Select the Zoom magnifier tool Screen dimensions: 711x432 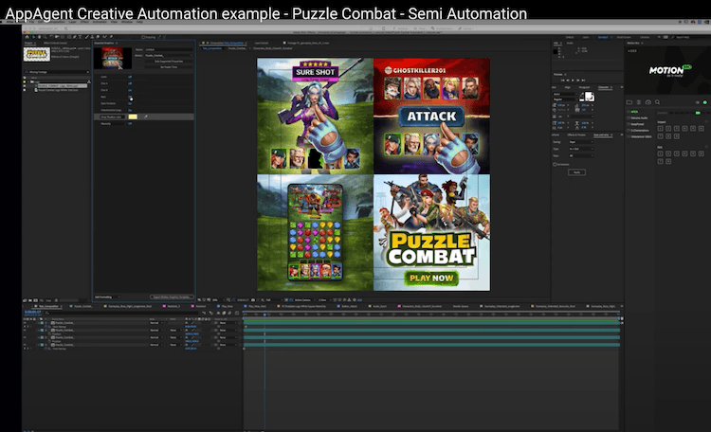[45, 37]
